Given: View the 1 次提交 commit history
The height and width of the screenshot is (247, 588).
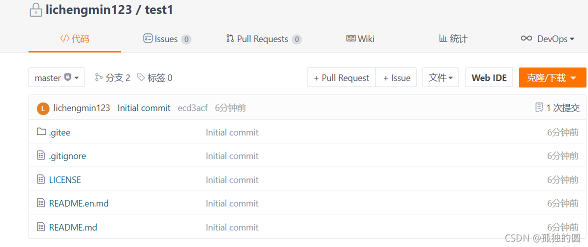Looking at the screenshot, I should point(557,108).
